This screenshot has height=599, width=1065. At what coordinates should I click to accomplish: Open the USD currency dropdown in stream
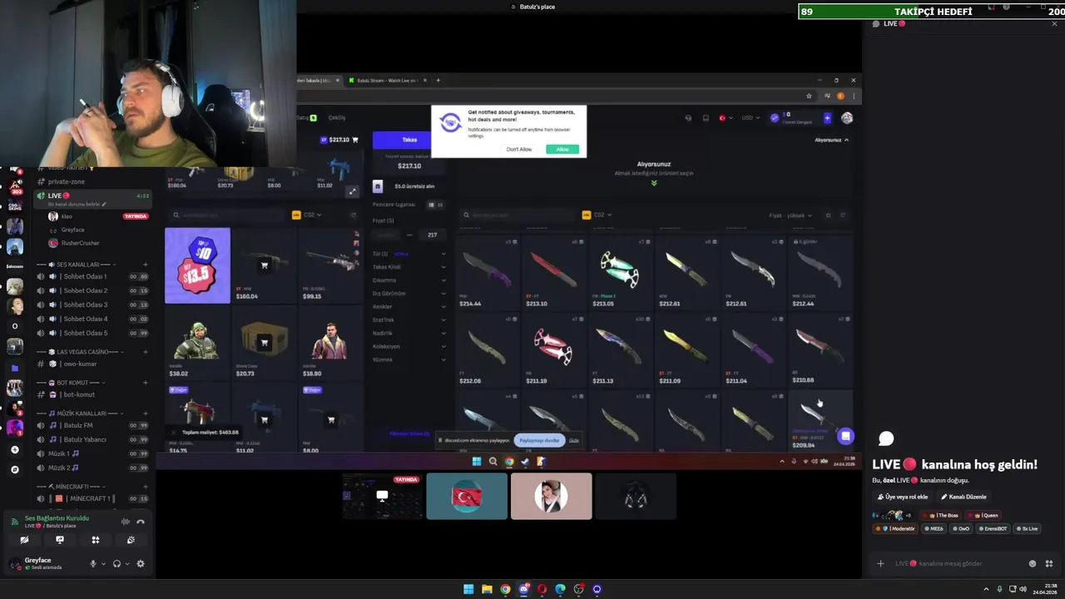(x=750, y=117)
